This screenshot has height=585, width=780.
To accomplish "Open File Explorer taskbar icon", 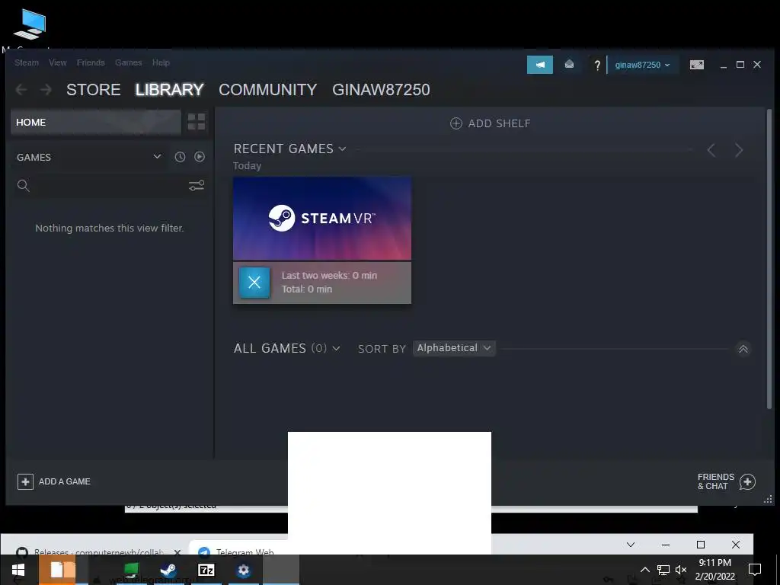I will coord(57,570).
